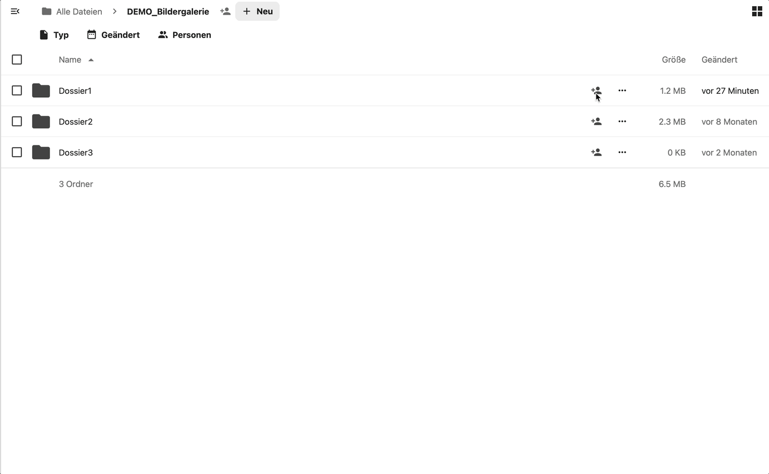Sort the list by Größe column
769x474 pixels.
(x=673, y=60)
